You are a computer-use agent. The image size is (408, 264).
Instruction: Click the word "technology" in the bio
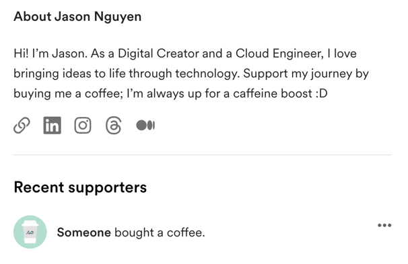click(x=206, y=74)
